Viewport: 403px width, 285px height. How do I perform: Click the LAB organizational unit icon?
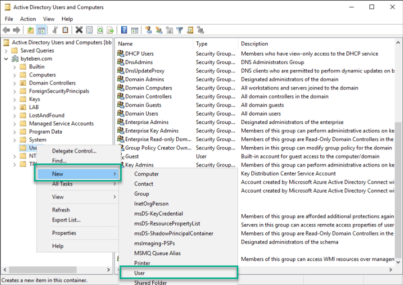(23, 107)
